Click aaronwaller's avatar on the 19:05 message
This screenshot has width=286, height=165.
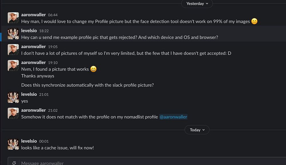tap(13, 50)
